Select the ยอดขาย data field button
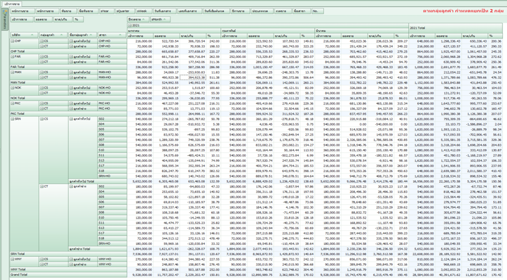The width and height of the screenshot is (507, 280). [43, 19]
